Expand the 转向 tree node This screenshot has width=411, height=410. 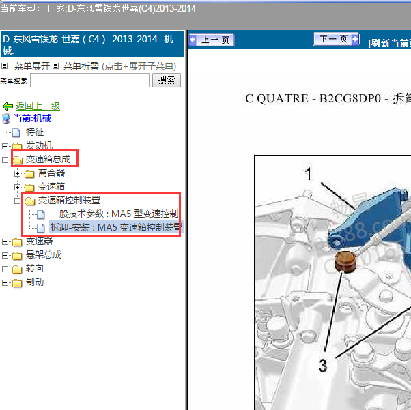5,269
